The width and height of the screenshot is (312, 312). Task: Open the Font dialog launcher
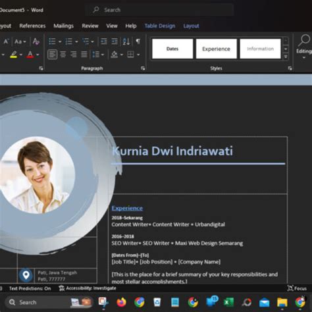point(41,68)
